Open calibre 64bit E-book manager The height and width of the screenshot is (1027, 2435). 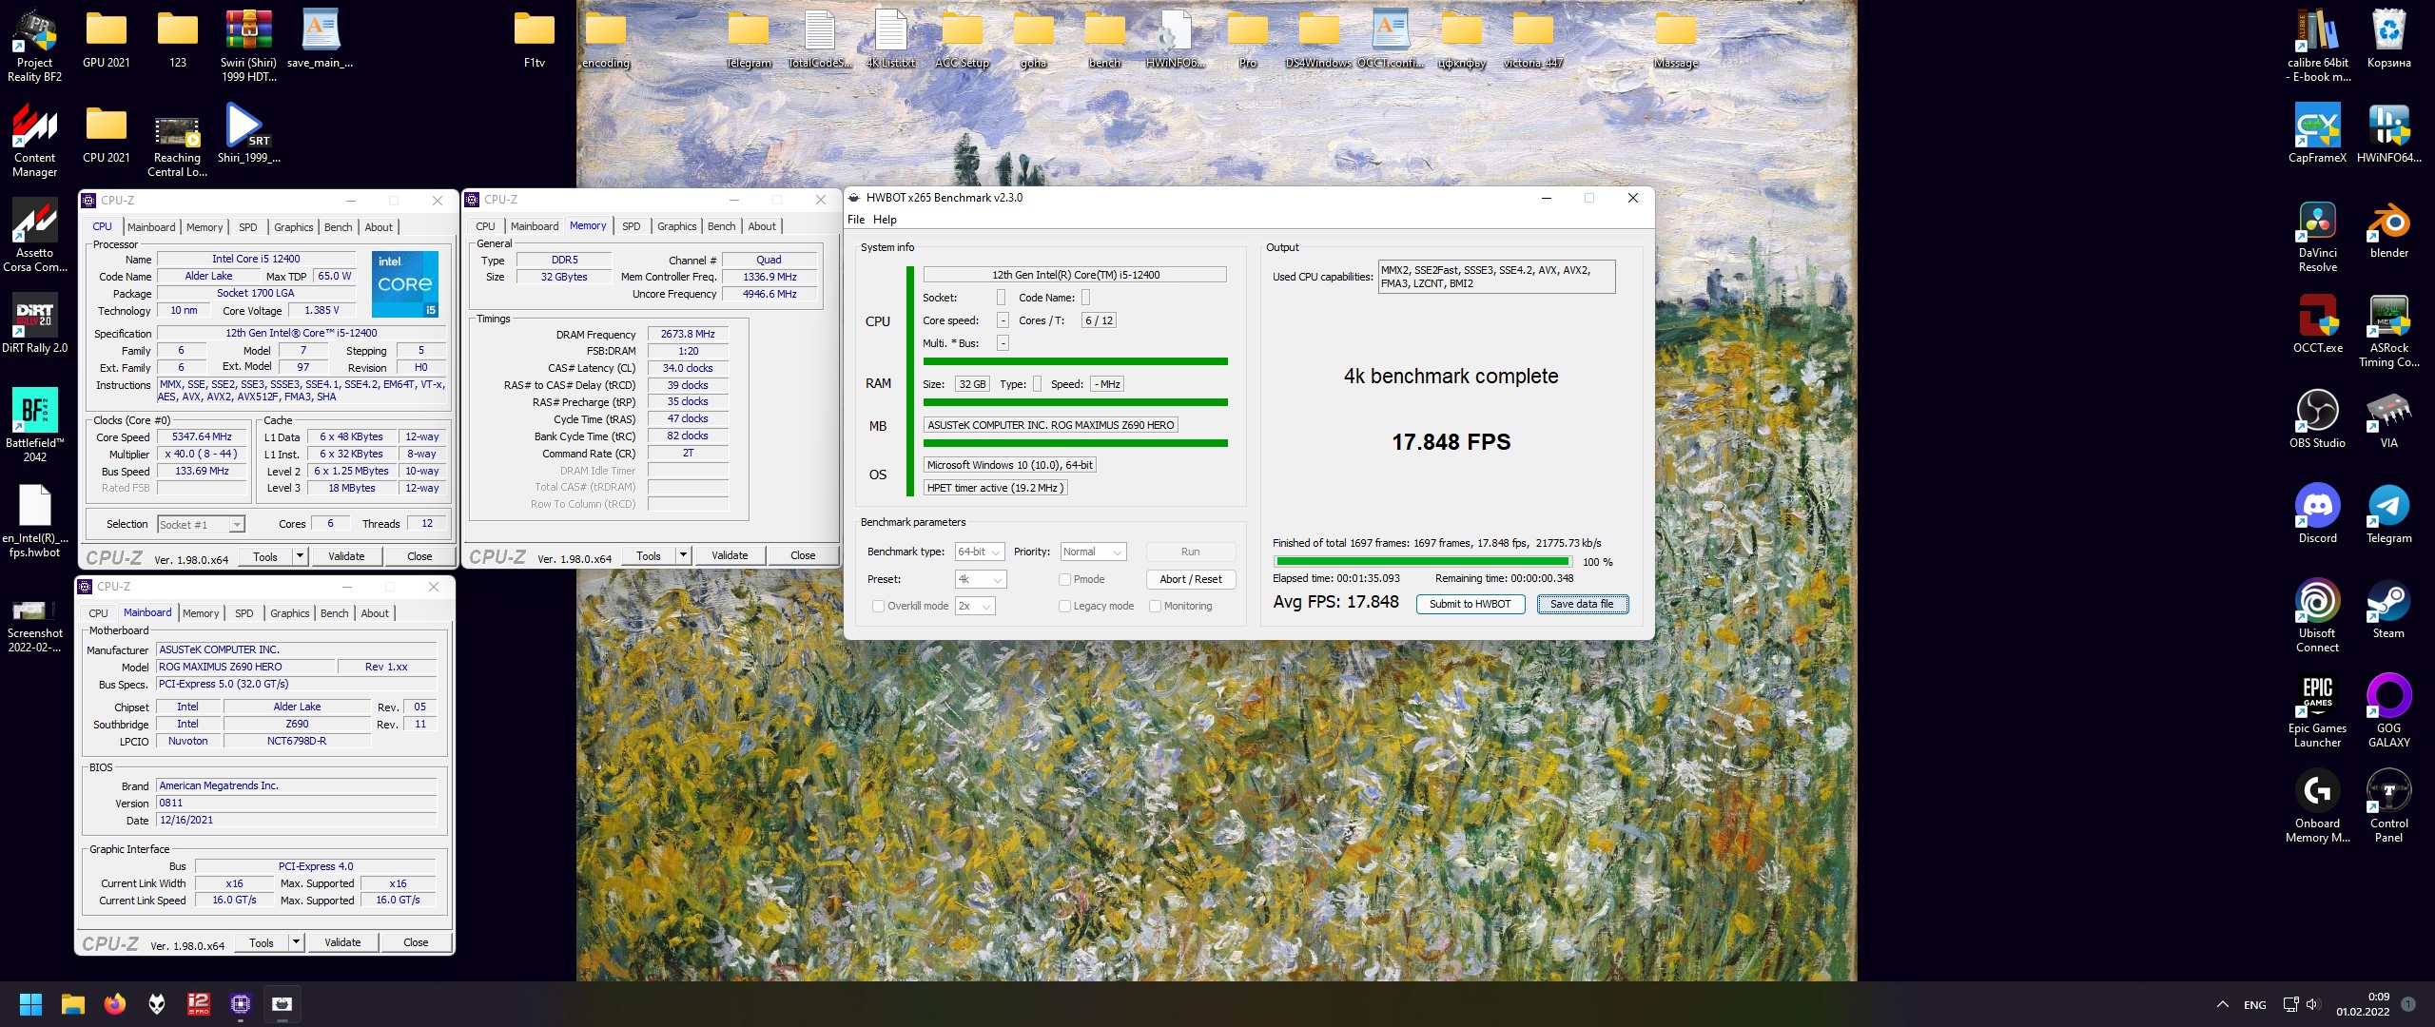click(x=2318, y=46)
